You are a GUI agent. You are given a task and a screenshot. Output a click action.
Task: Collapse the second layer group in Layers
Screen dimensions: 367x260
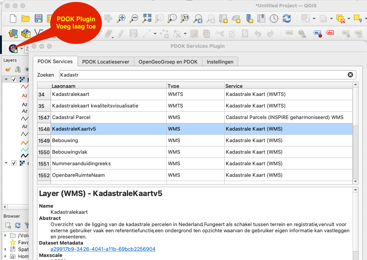6,163
